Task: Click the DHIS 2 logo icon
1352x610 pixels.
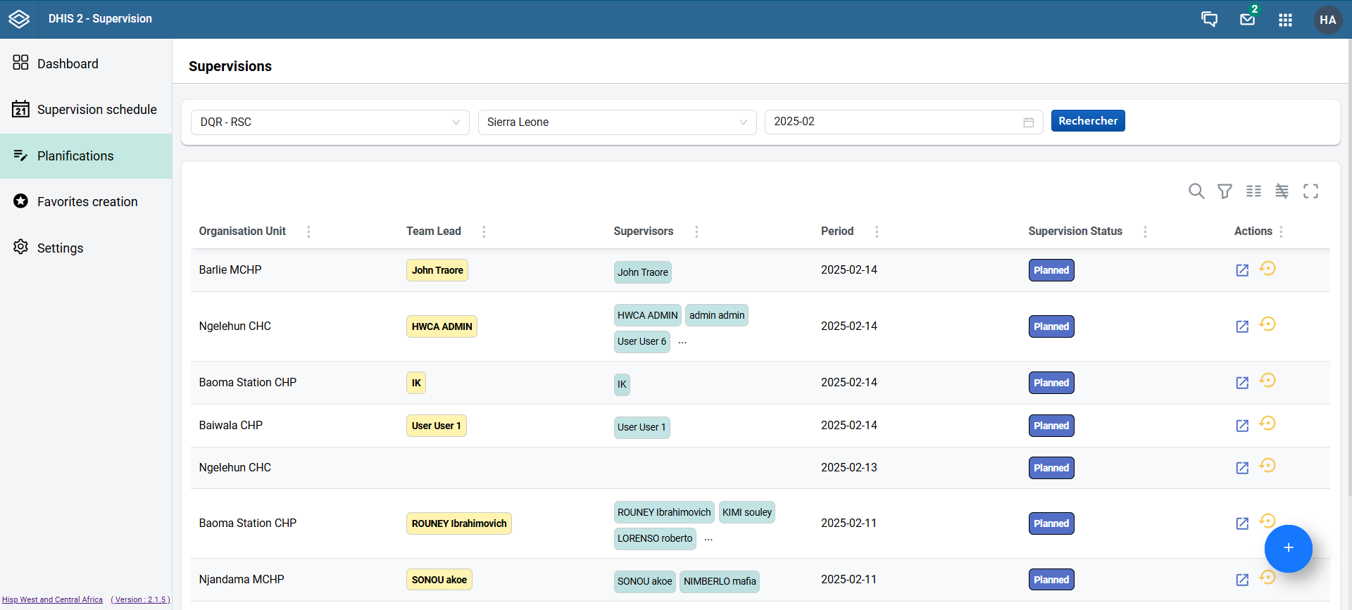Action: 19,19
